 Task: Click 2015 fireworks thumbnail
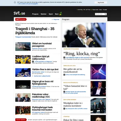point(23,72)
